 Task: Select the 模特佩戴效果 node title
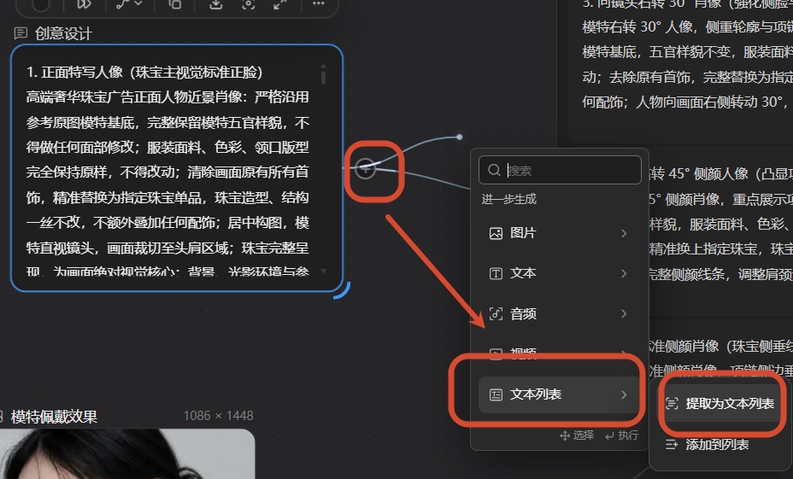pyautogui.click(x=54, y=417)
